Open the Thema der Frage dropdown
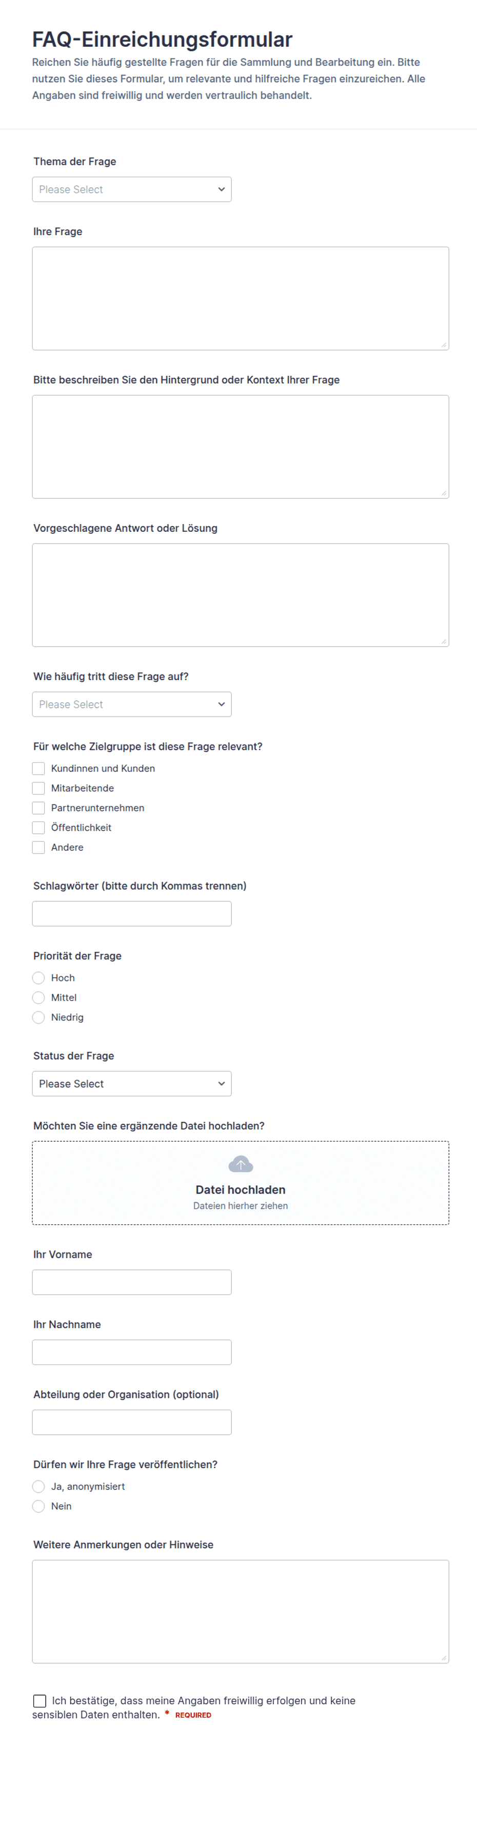The width and height of the screenshot is (477, 1827). (132, 189)
